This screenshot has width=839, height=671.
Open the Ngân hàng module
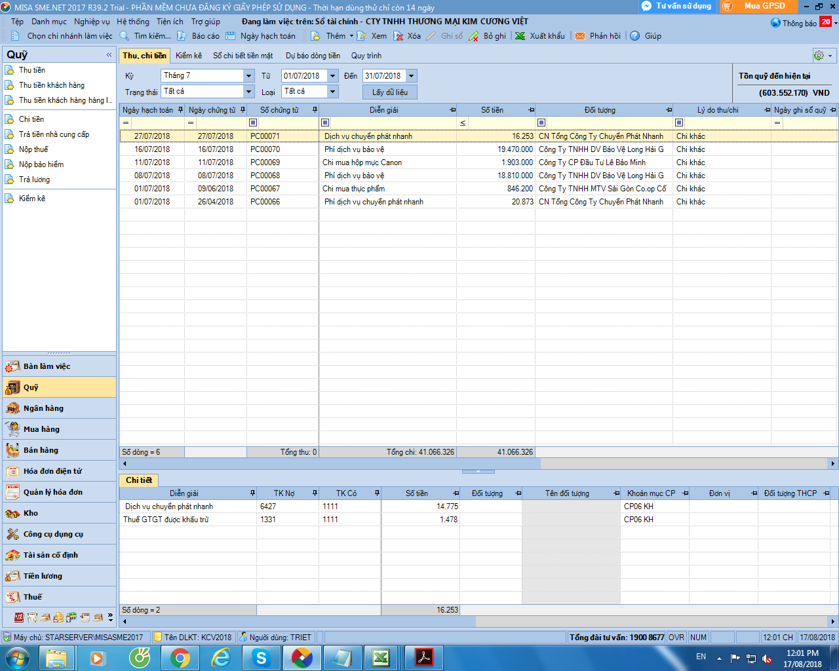tap(59, 408)
